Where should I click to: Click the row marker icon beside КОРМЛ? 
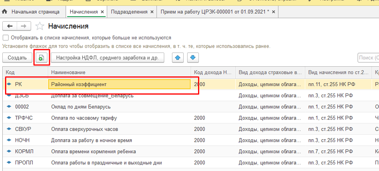click(9, 152)
